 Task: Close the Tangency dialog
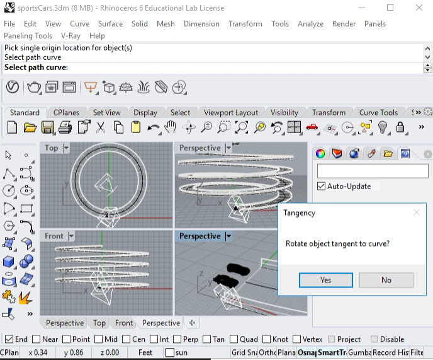point(417,212)
